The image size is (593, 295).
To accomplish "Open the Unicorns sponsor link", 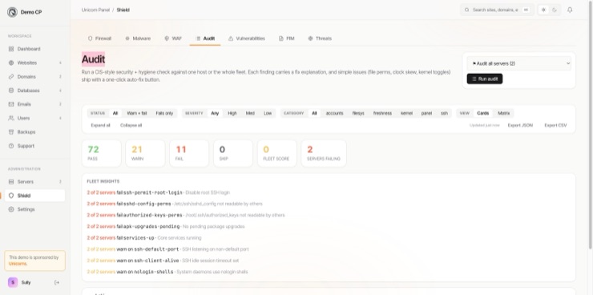I will click(18, 264).
